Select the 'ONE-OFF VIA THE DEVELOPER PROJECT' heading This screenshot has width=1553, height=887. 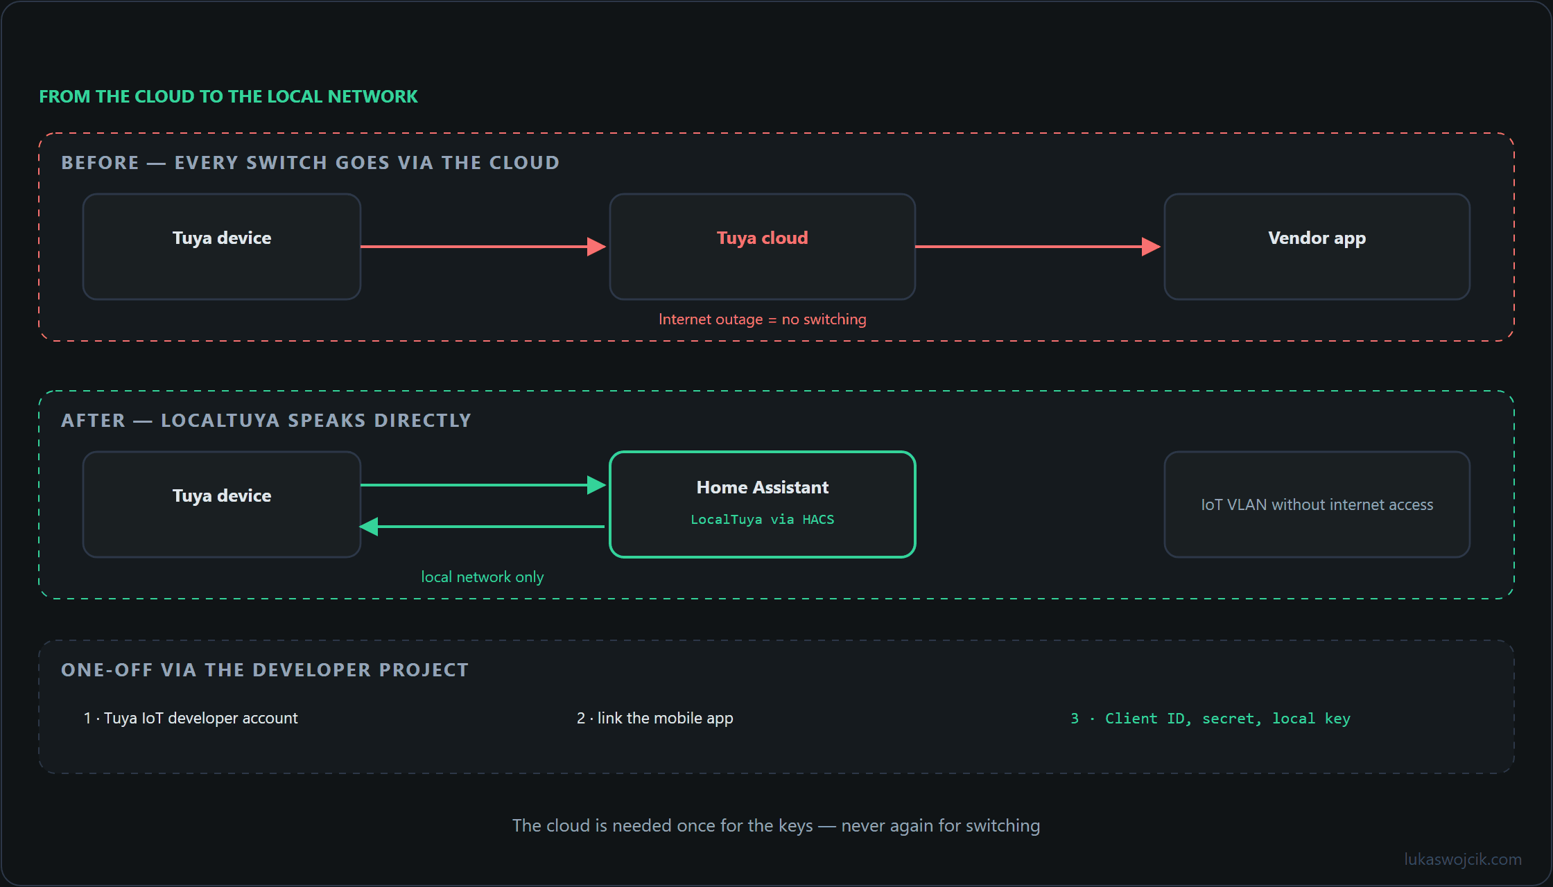[265, 670]
